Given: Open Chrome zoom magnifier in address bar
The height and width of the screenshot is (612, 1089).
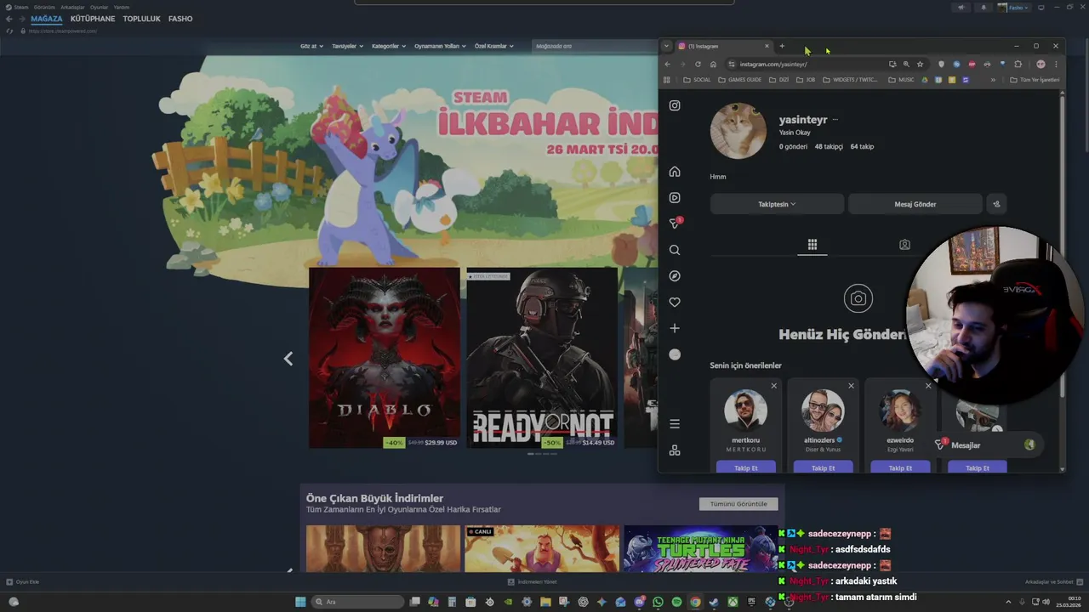Looking at the screenshot, I should [x=906, y=64].
